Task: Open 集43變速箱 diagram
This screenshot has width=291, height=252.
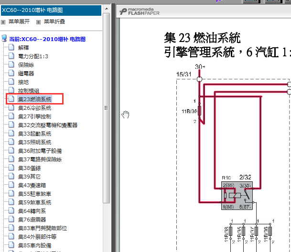Action: pos(32,185)
